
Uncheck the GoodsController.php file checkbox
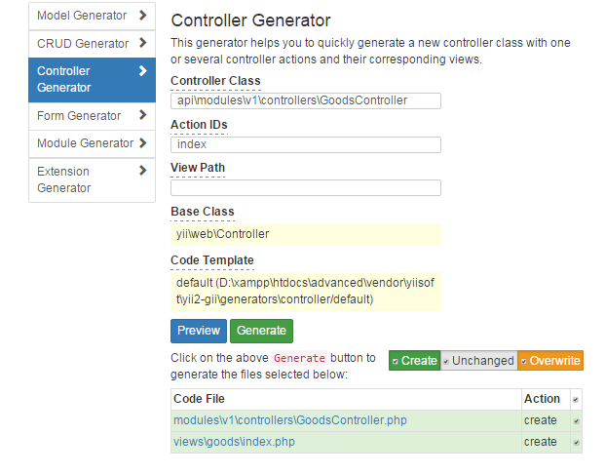coord(576,420)
